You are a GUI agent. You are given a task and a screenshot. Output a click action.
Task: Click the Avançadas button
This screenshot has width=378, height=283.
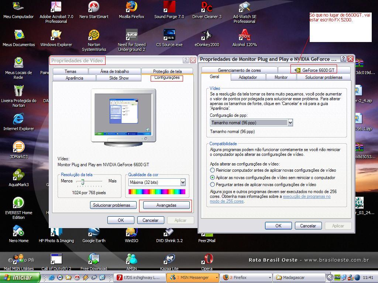coord(166,205)
